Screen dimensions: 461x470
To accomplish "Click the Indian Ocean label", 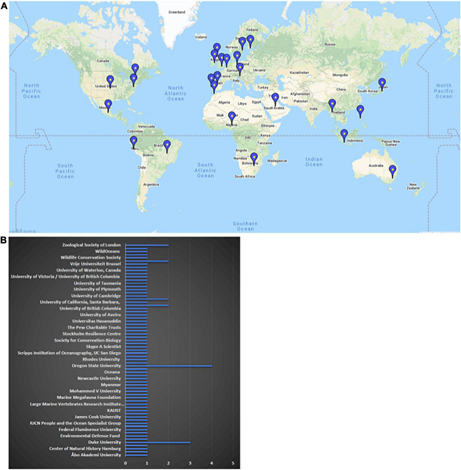I will (314, 162).
